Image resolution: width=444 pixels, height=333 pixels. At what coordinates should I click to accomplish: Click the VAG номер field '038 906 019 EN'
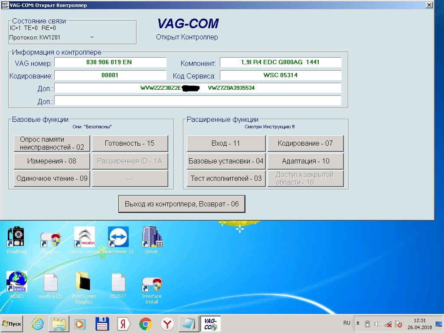110,62
